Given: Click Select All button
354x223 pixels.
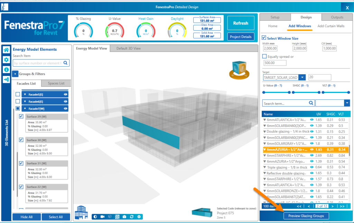Looking at the screenshot, I should click(56, 217).
